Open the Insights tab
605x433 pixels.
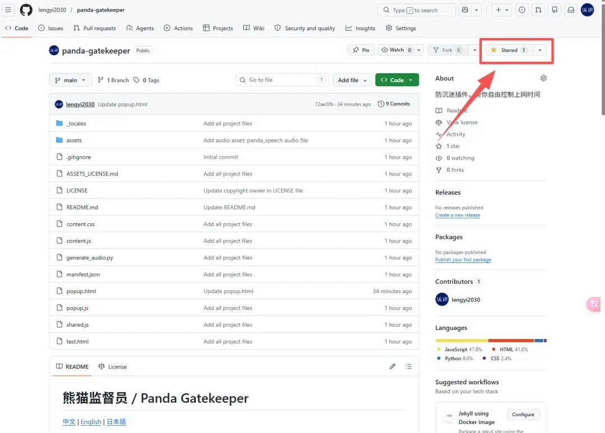pos(360,28)
